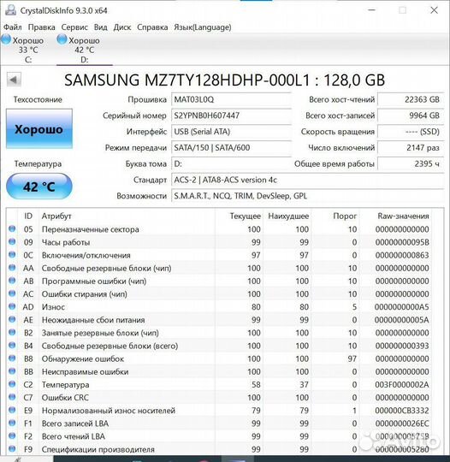Select the Нормализованный износ носителей row text
Viewport: 450px width, 462px height.
109,411
